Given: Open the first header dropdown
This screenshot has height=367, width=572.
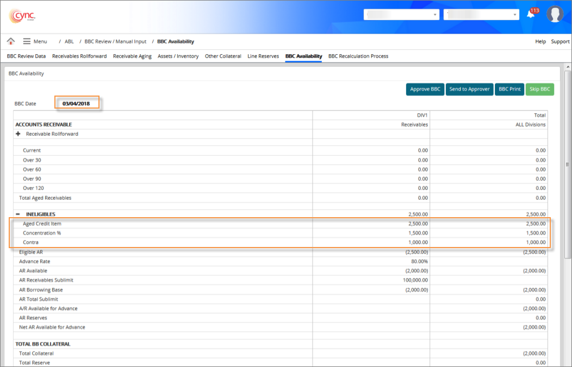Looking at the screenshot, I should pyautogui.click(x=401, y=15).
